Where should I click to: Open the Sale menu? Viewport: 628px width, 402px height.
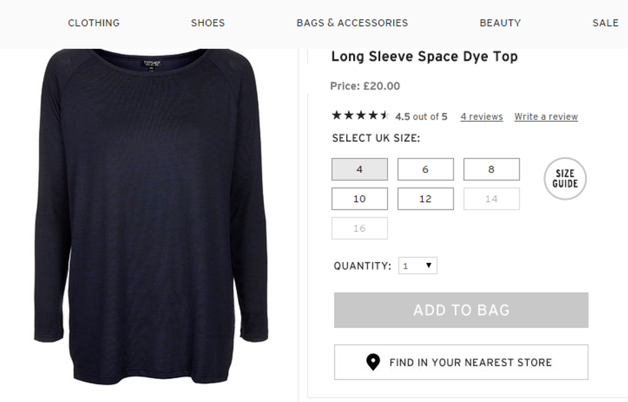click(x=605, y=23)
